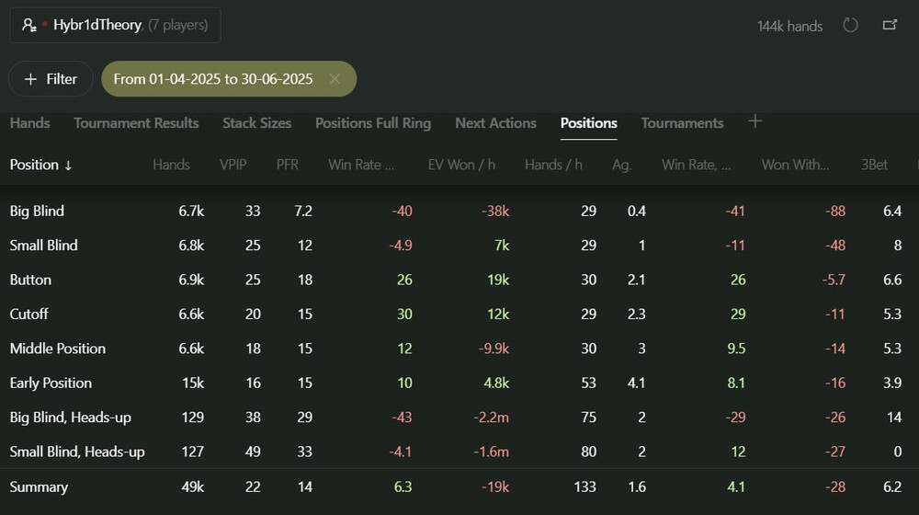Click the refresh icon next to 144k hands
Screen dimensions: 919x515
point(850,25)
